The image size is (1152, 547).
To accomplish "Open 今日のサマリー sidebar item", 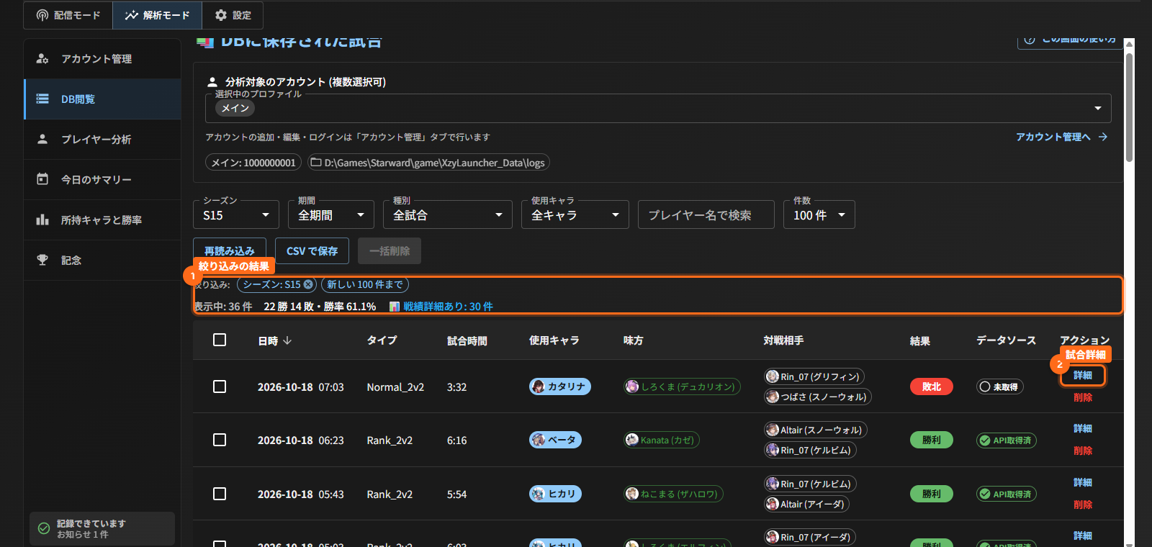I will pyautogui.click(x=102, y=180).
